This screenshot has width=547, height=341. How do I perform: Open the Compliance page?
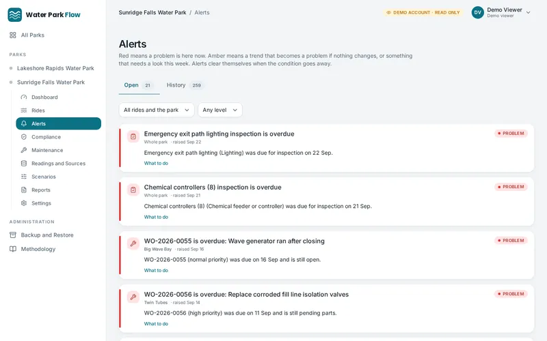click(x=59, y=137)
